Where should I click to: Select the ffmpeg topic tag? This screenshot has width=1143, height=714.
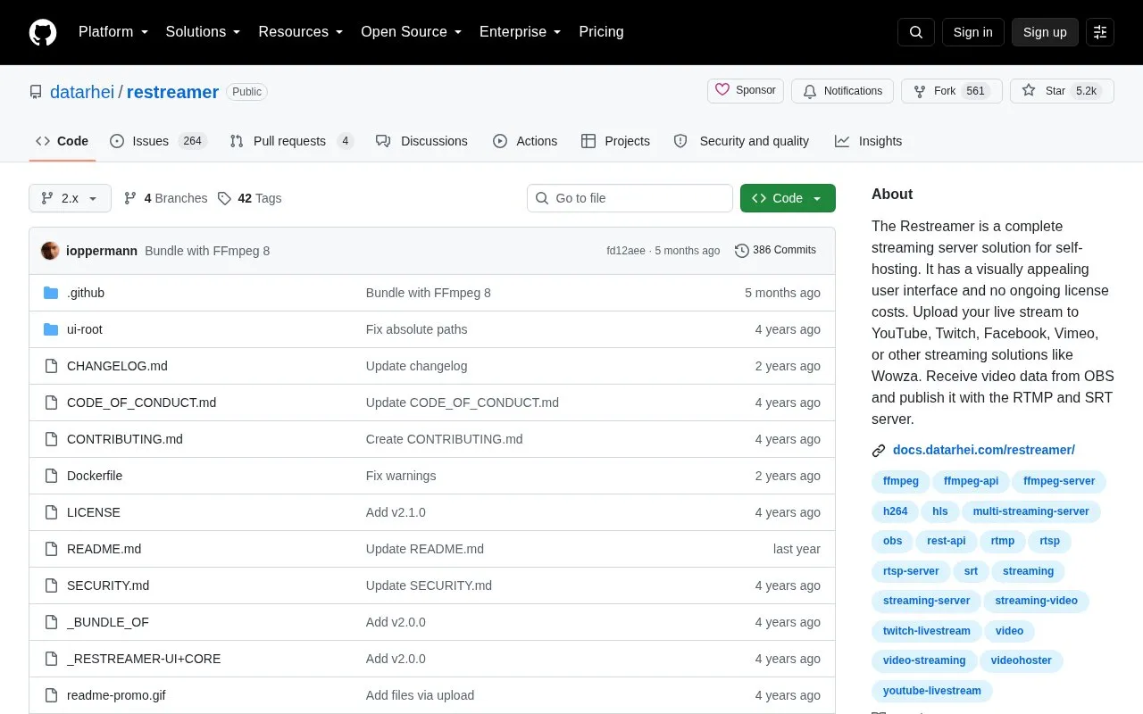point(900,481)
